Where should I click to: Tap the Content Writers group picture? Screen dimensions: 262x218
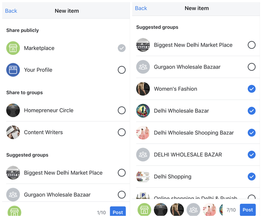(x=13, y=132)
